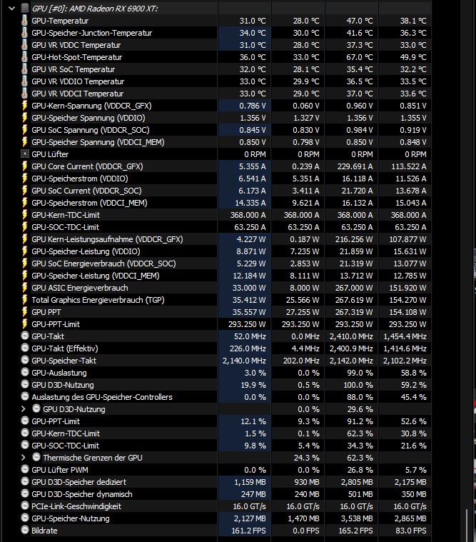The image size is (476, 542).
Task: Click the 229.691 A maximum core current value
Action: (355, 166)
